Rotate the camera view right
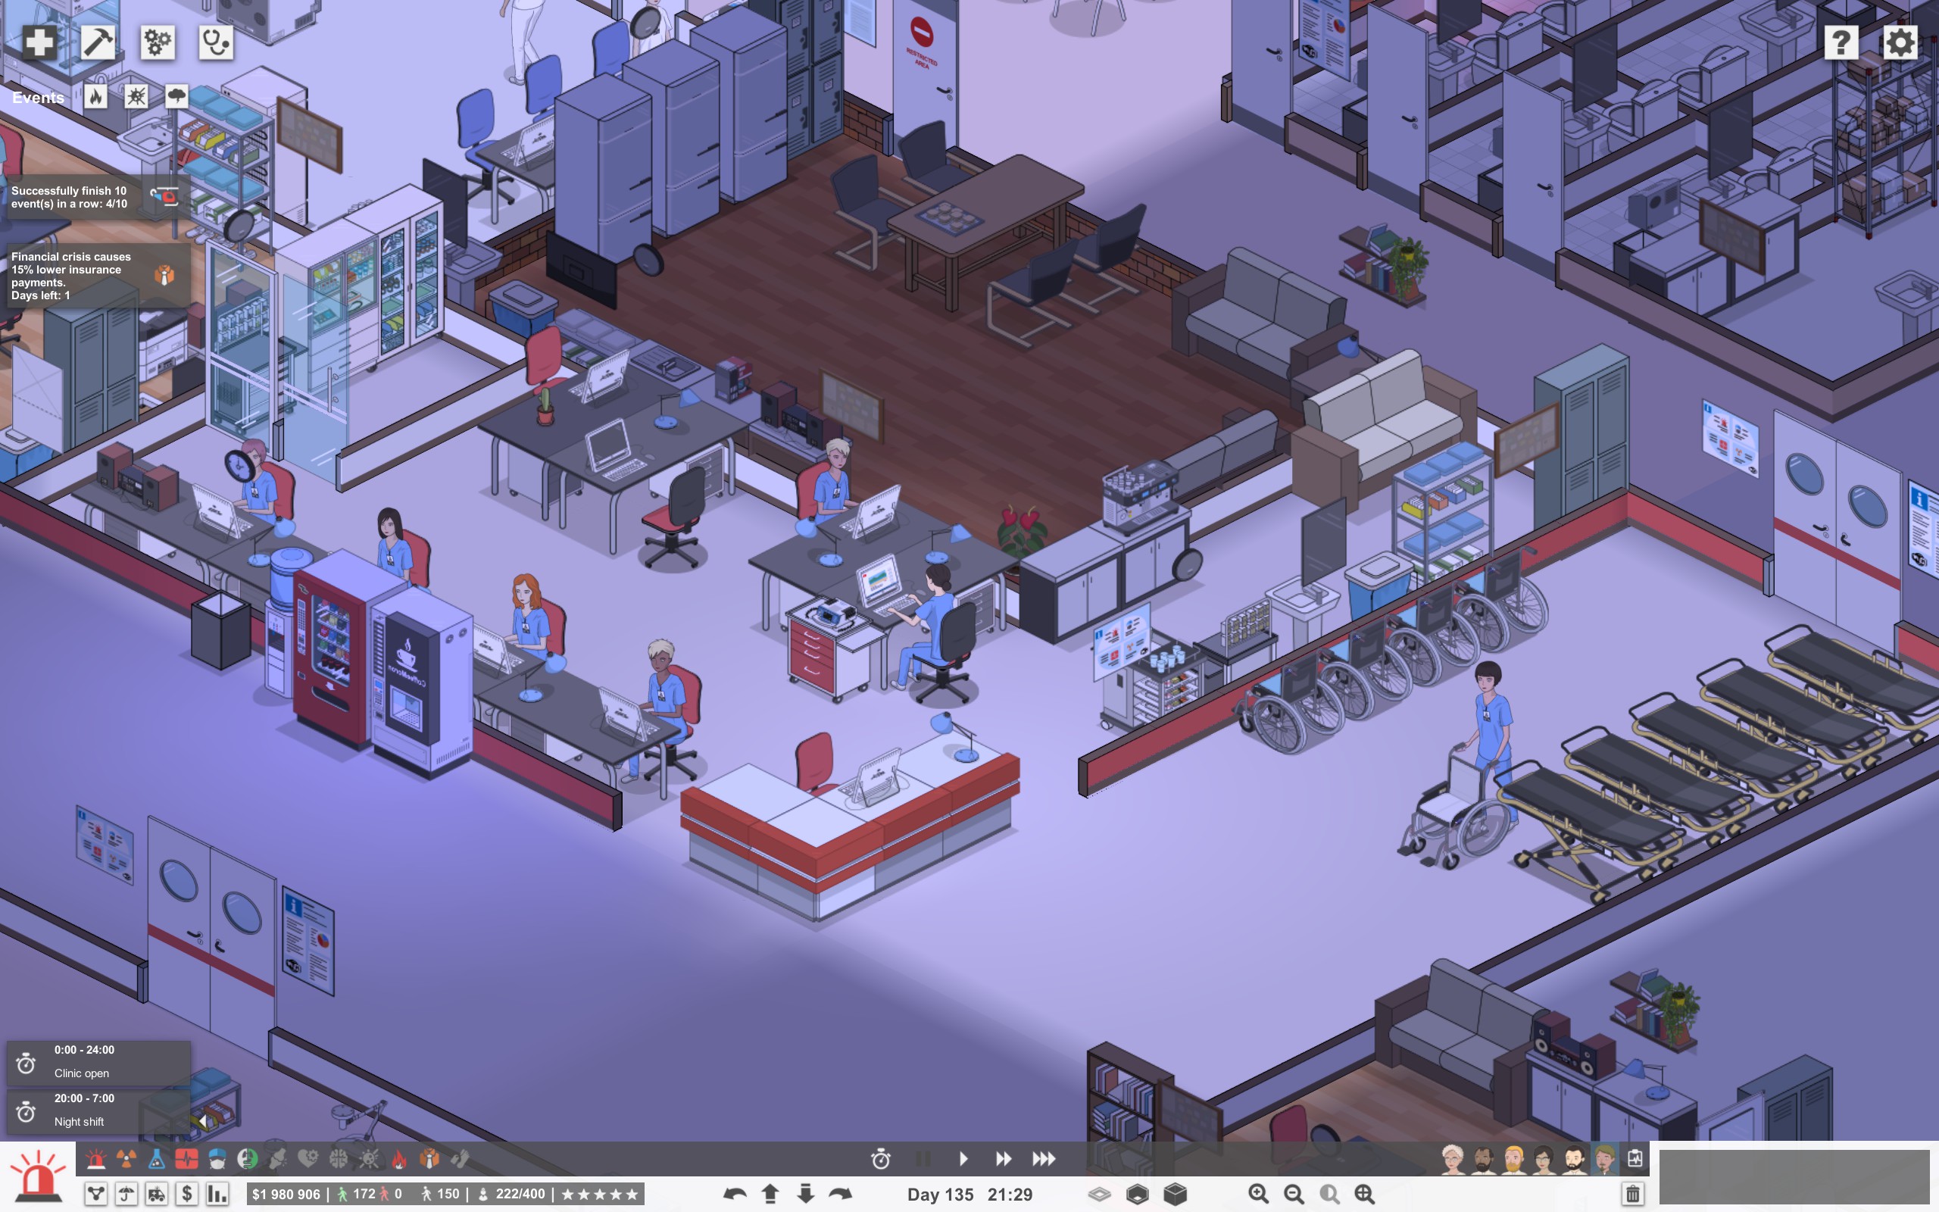Viewport: 1939px width, 1212px height. [x=841, y=1195]
